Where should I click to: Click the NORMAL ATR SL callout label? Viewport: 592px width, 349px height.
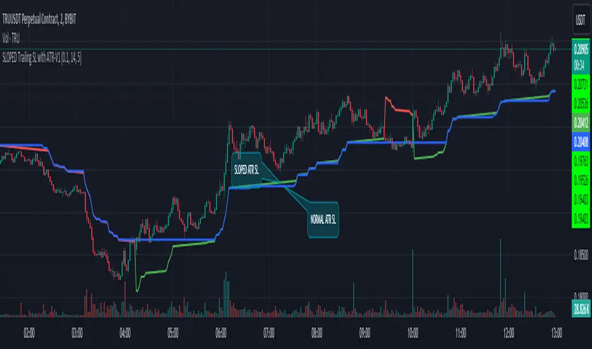323,219
